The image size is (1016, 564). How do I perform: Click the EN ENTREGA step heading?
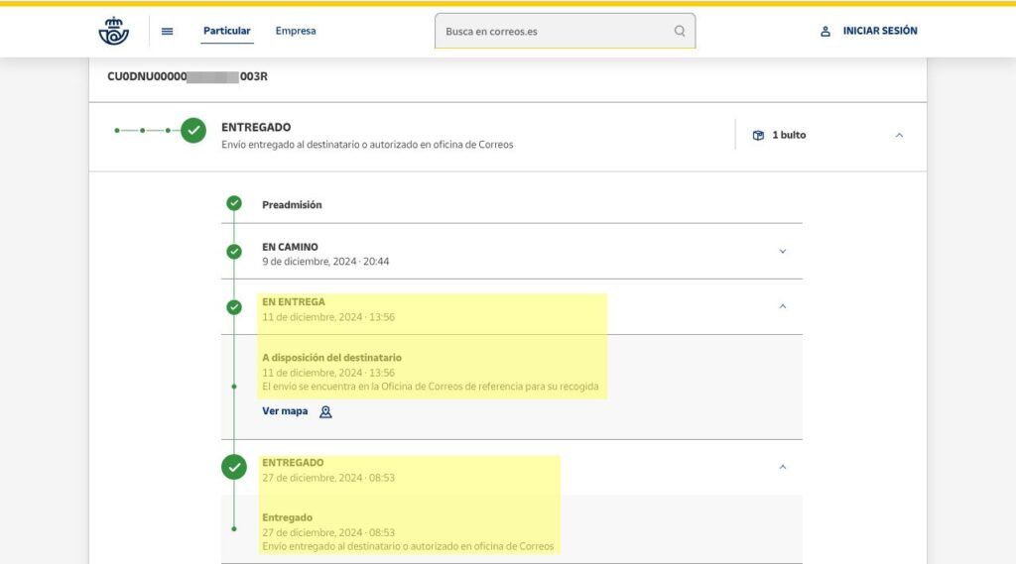pos(294,301)
